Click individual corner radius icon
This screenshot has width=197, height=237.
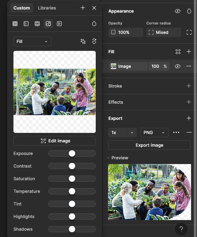(189, 32)
